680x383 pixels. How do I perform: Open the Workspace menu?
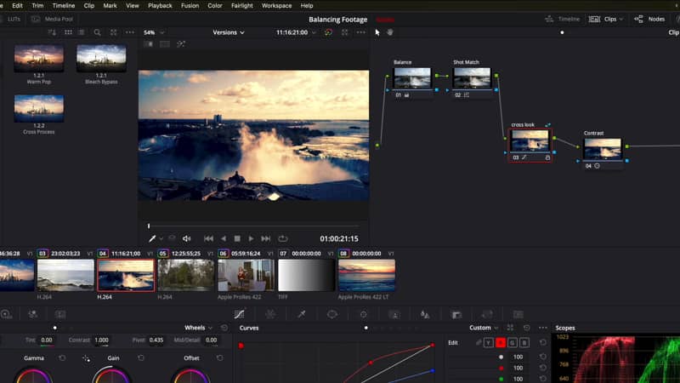276,5
